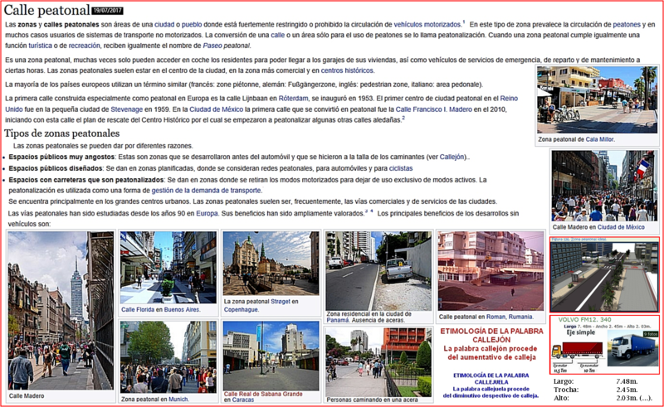Screen dimensions: 664x407
Task: Follow the 'Cala Millor' caption link
Action: (x=599, y=139)
